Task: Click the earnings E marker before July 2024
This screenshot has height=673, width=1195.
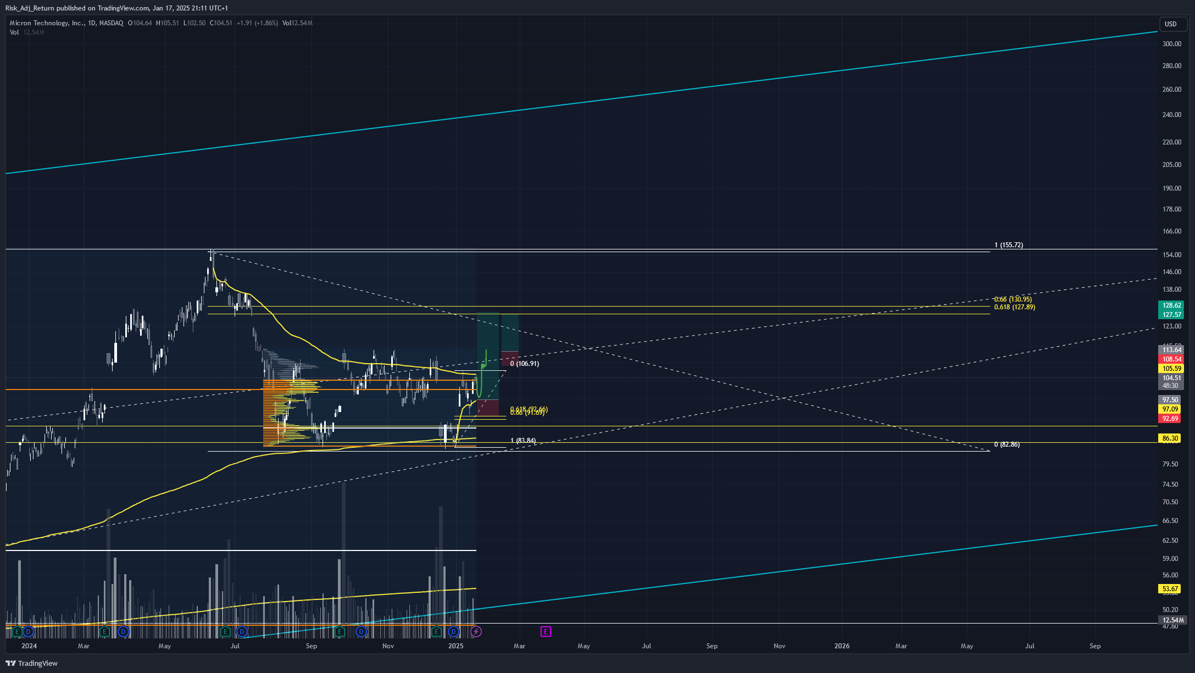Action: click(x=225, y=632)
